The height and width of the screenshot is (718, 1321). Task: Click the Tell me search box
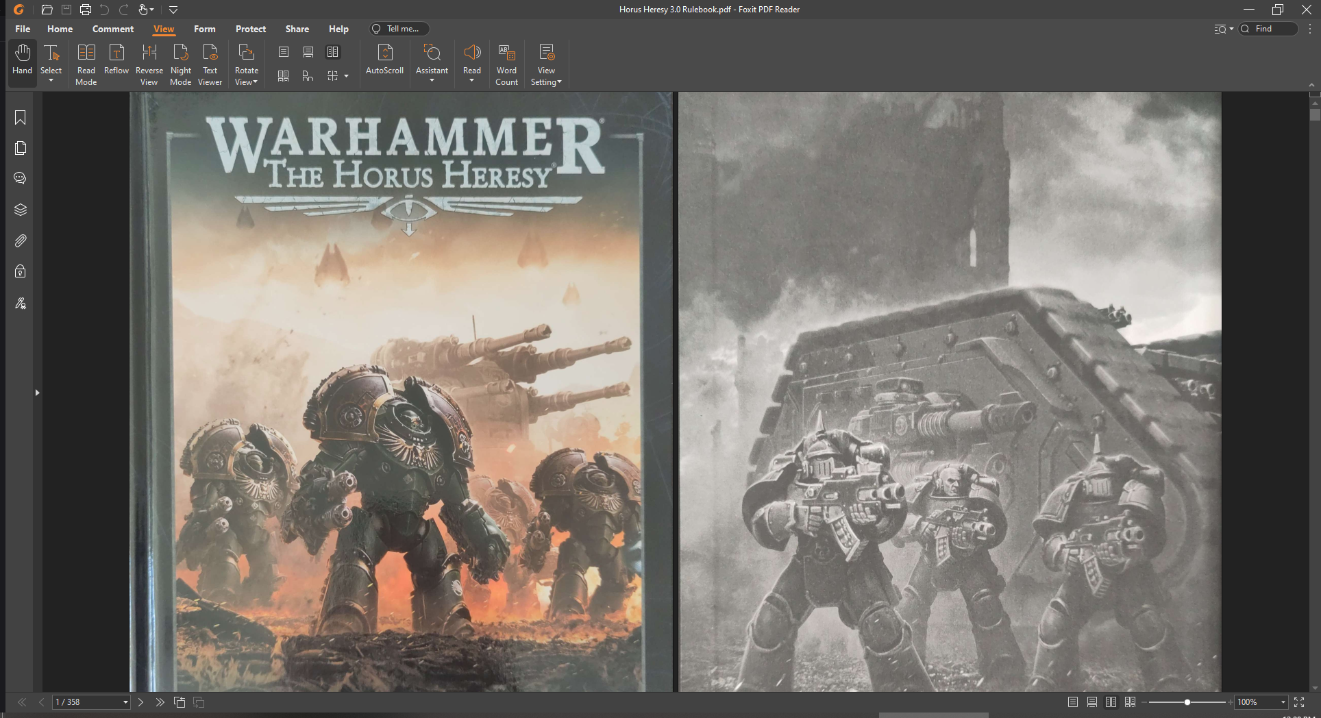(399, 29)
